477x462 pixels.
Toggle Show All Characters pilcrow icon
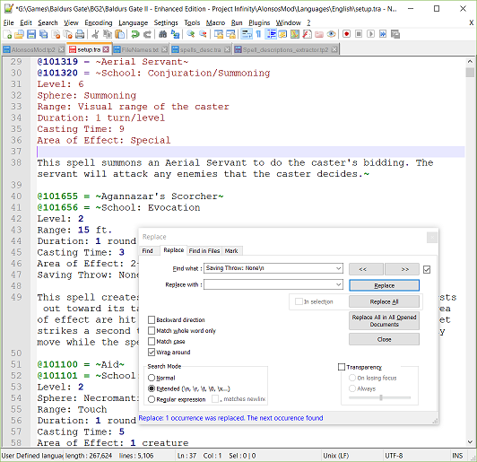[258, 34]
